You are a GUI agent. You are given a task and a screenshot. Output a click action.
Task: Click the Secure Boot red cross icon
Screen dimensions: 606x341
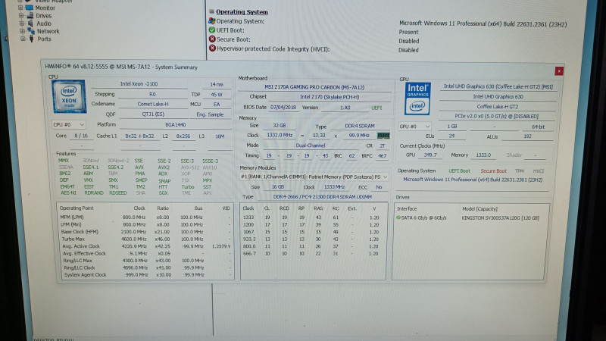[212, 39]
